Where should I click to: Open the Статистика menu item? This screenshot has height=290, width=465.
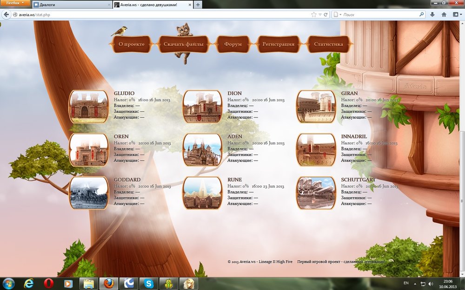click(x=328, y=45)
